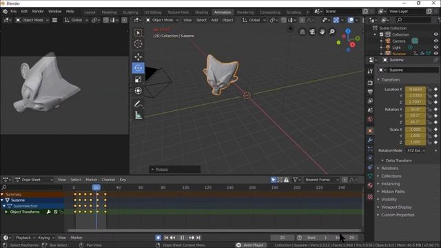The height and width of the screenshot is (248, 441).
Task: Select the Cursor tool in viewport toolbar
Action: [x=138, y=44]
